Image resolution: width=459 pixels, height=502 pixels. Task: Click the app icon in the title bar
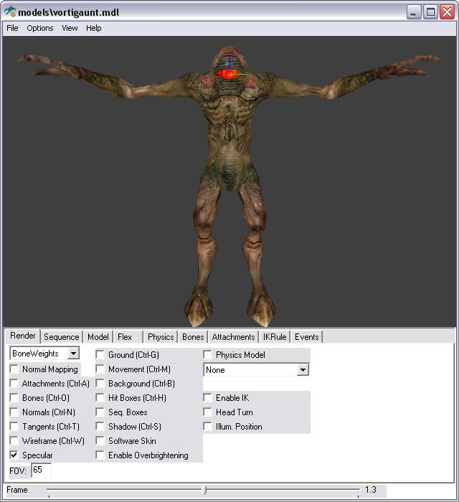pos(10,11)
